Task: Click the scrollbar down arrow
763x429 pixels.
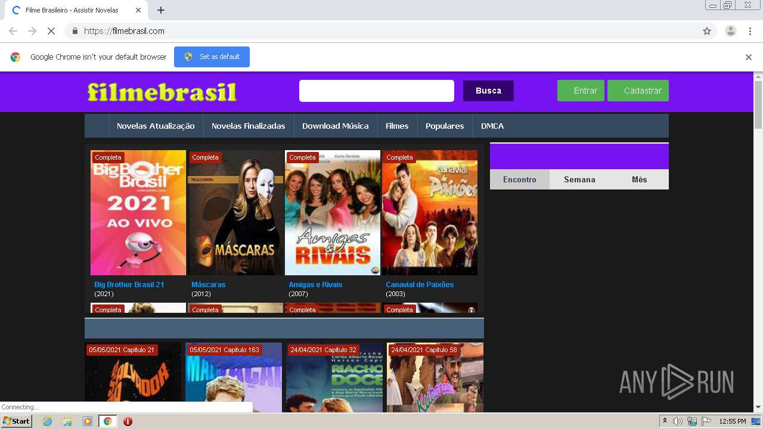Action: [x=758, y=408]
